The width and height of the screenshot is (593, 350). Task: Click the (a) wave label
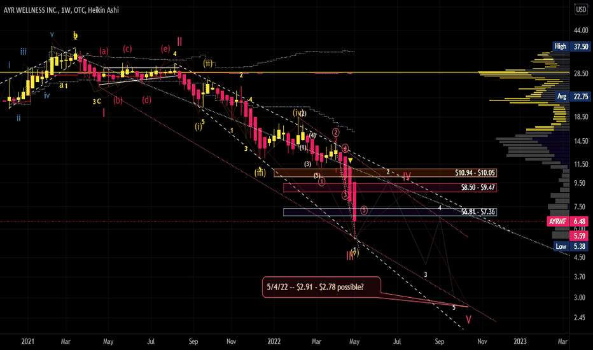click(x=104, y=51)
